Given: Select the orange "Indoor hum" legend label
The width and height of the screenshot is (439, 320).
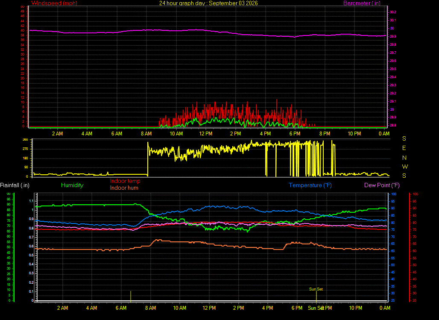Looking at the screenshot, I should click(x=124, y=188).
